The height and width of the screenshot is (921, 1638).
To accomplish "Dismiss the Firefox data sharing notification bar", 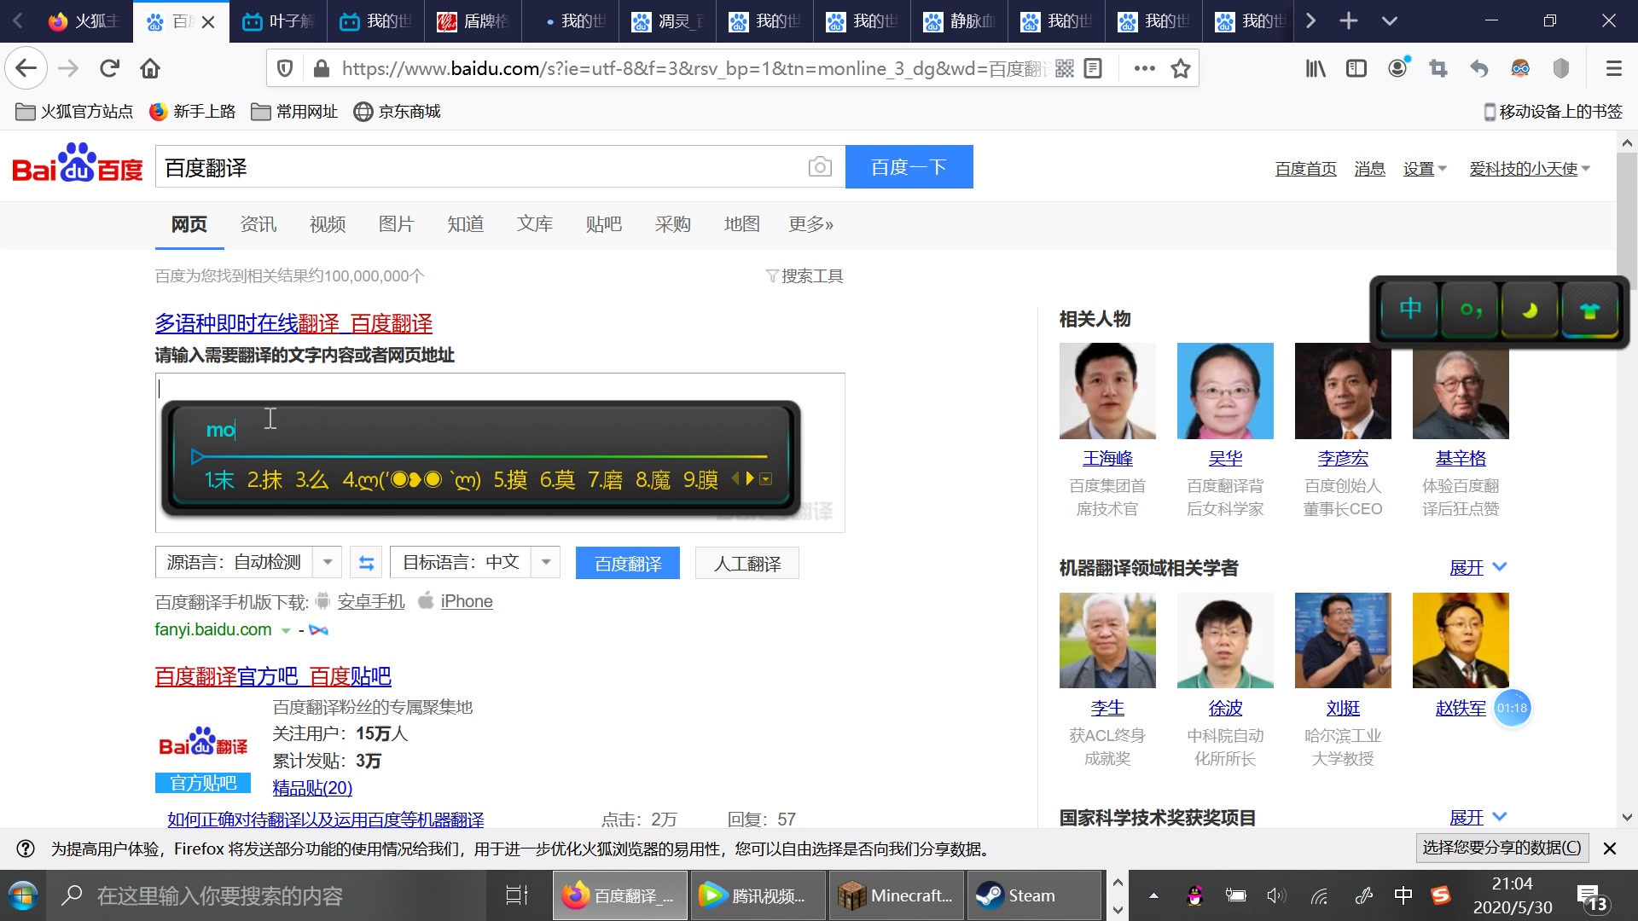I will tap(1610, 849).
